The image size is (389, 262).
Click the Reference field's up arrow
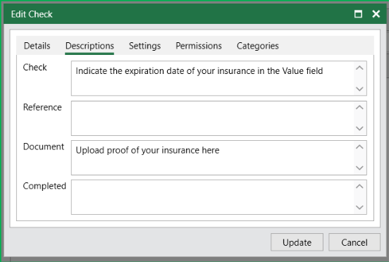pyautogui.click(x=359, y=107)
